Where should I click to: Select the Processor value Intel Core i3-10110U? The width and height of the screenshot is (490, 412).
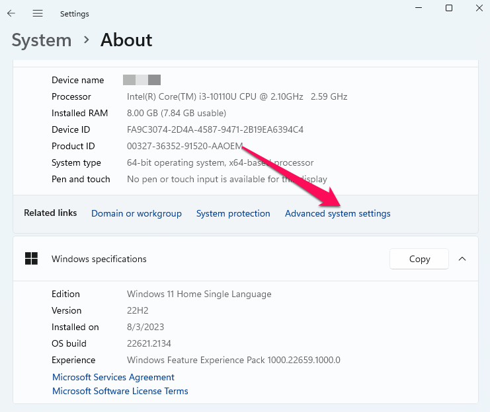(237, 97)
